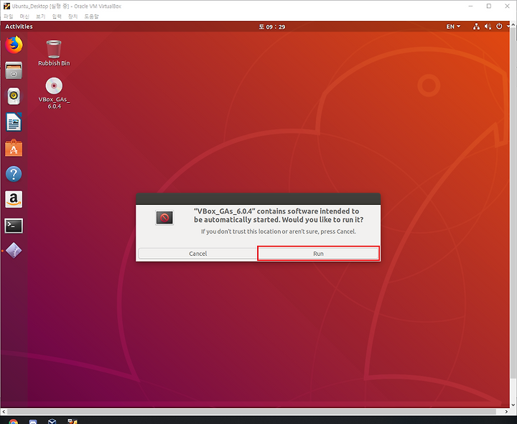Open Rhythmbox music player in the dock

14,96
